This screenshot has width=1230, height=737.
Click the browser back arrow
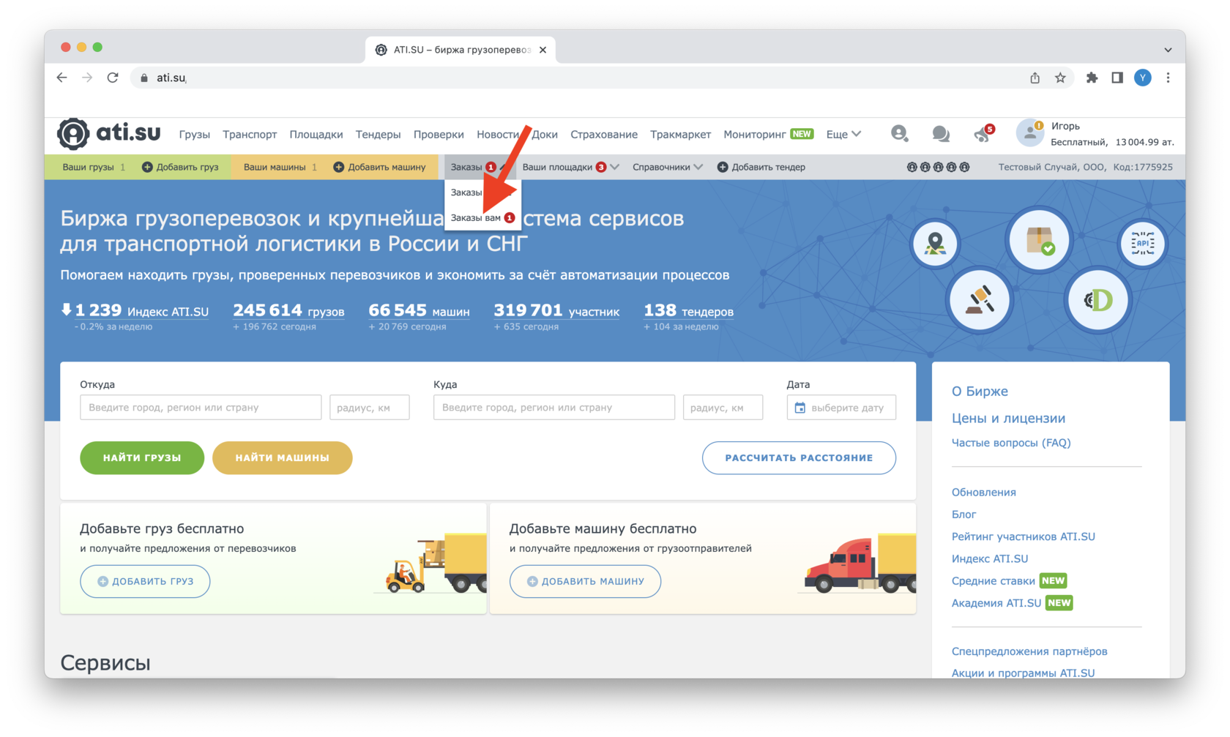click(62, 78)
